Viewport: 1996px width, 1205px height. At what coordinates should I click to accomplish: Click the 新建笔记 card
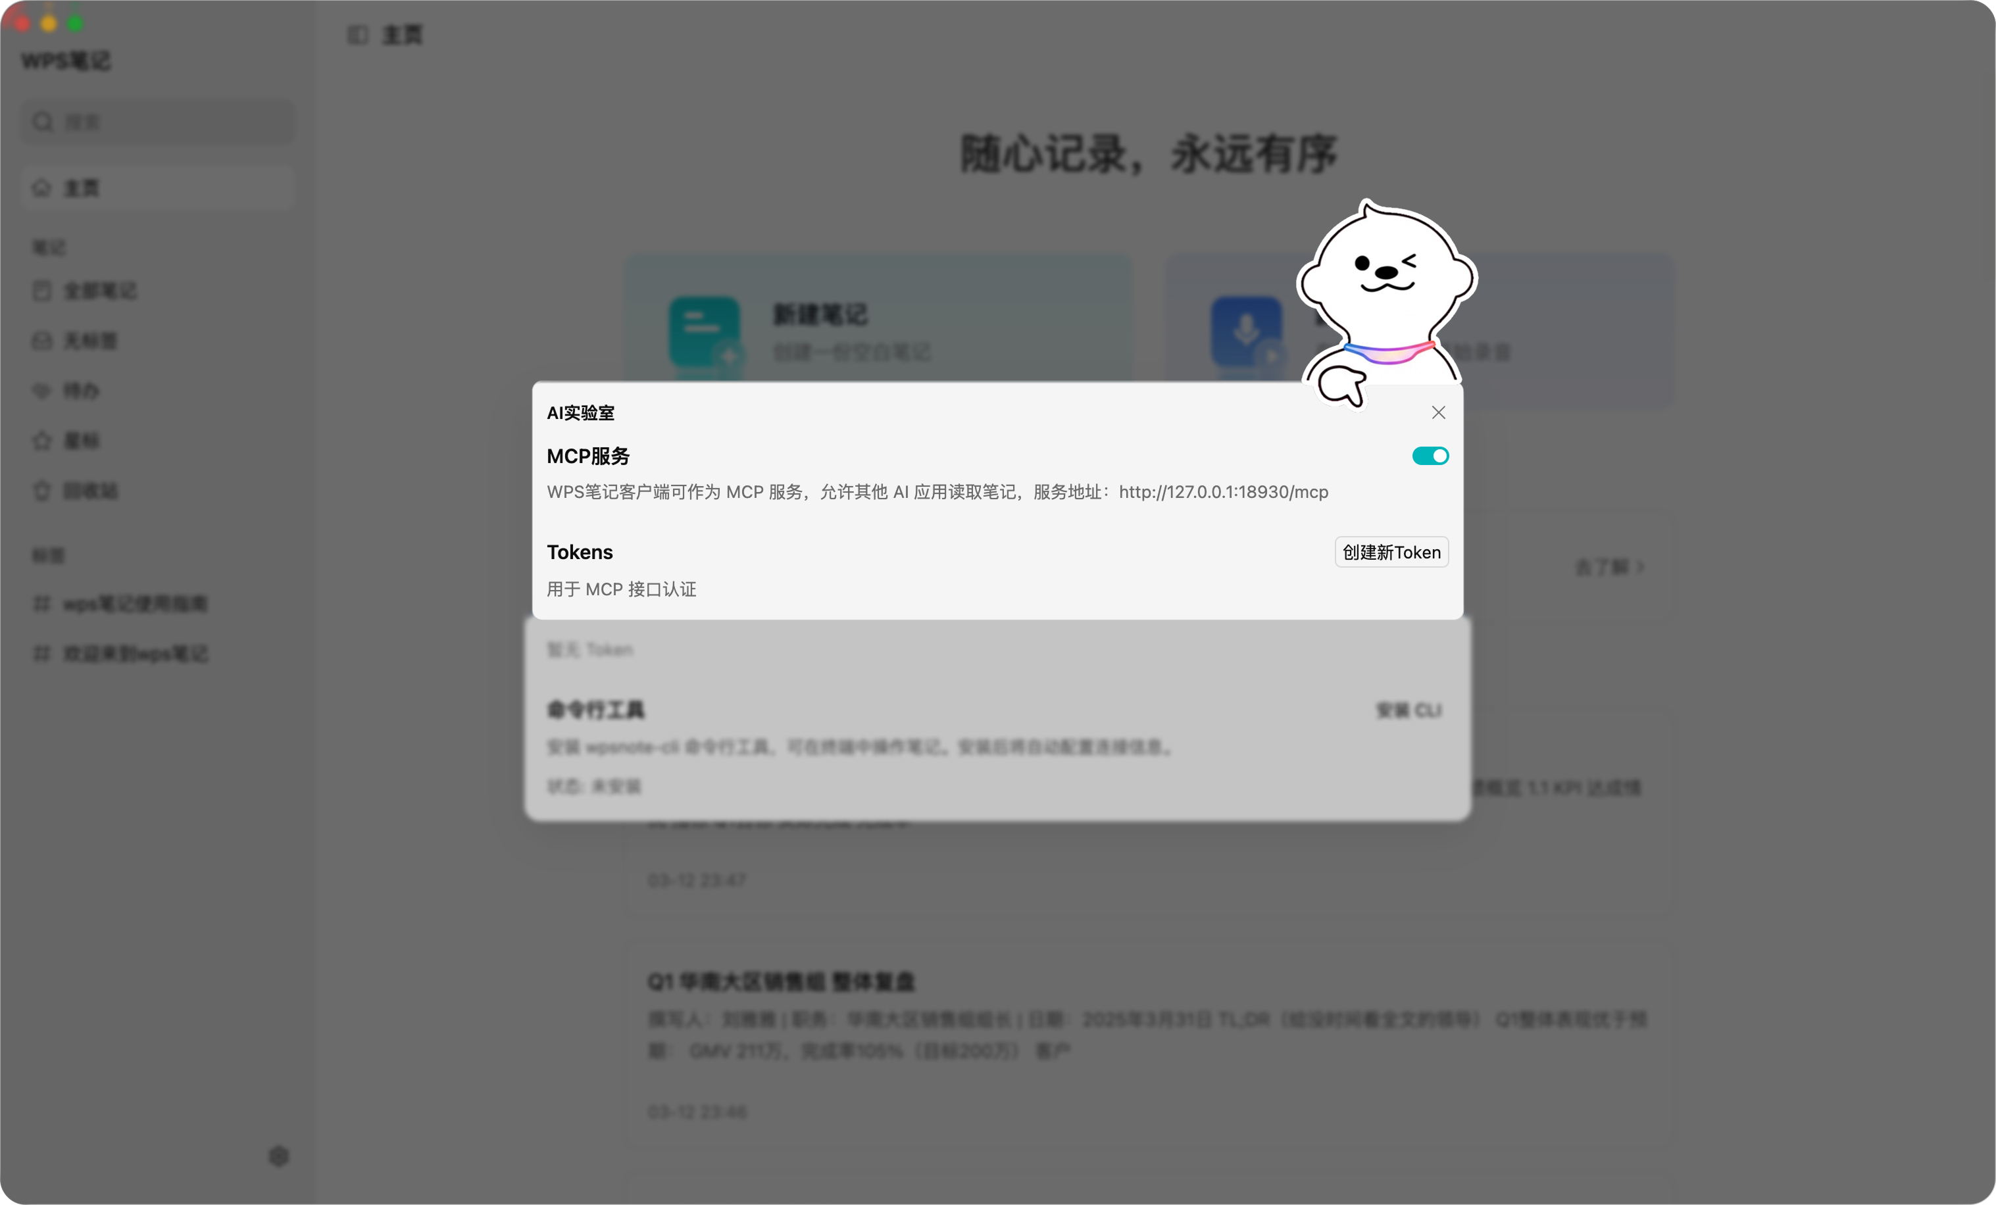879,332
